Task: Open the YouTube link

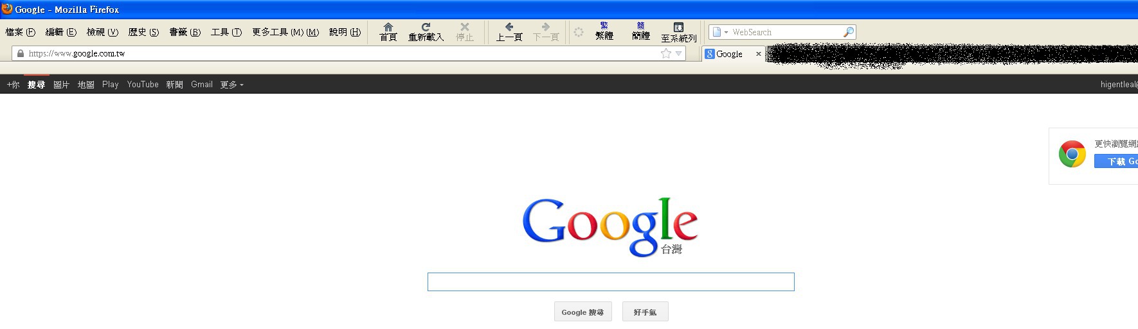Action: (143, 85)
